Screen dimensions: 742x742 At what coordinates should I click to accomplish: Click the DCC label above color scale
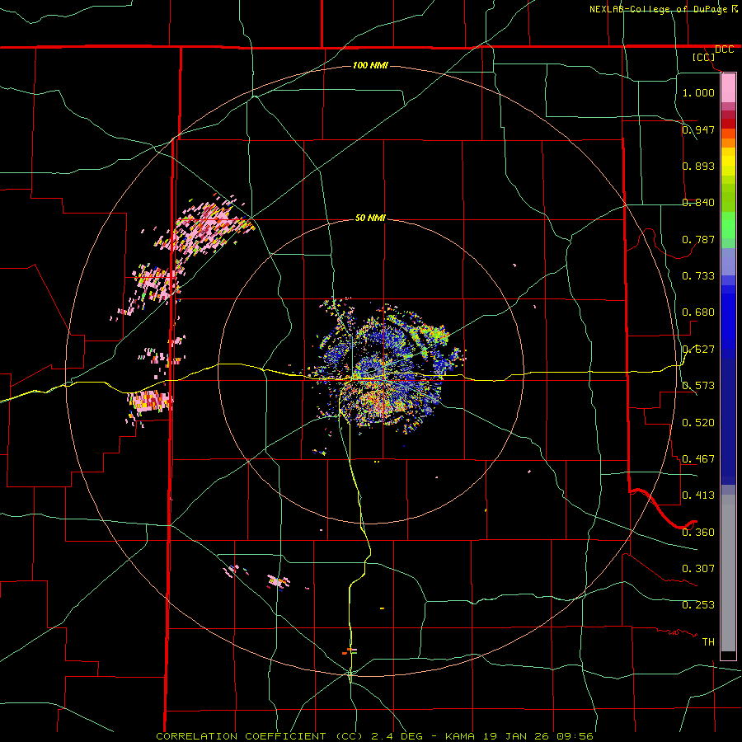click(724, 49)
